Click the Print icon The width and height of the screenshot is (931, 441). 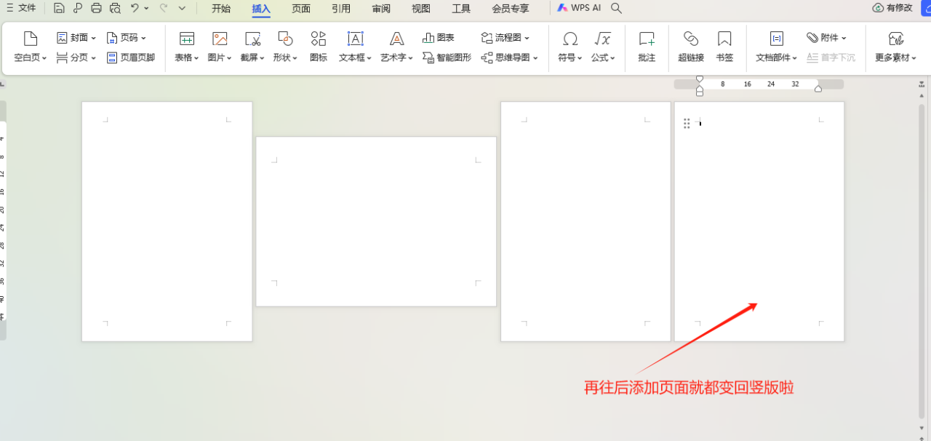[97, 8]
